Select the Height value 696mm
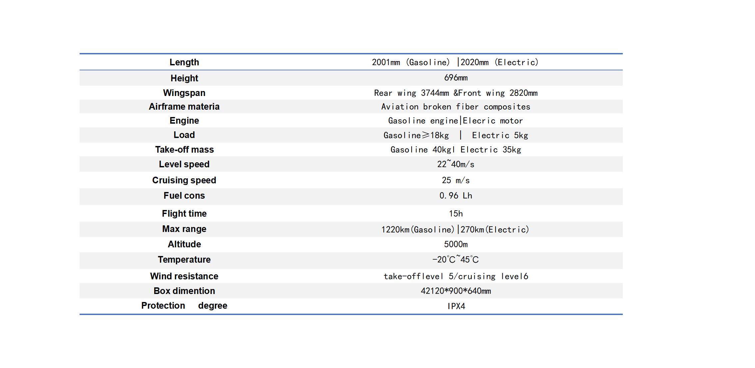 [456, 78]
